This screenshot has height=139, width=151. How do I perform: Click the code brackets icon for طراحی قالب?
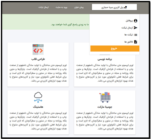[38, 49]
